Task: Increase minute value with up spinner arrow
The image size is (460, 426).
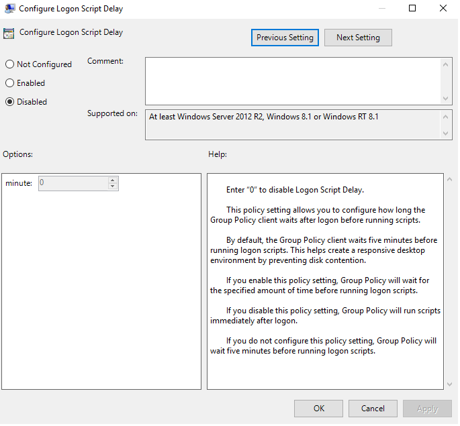Action: (113, 180)
